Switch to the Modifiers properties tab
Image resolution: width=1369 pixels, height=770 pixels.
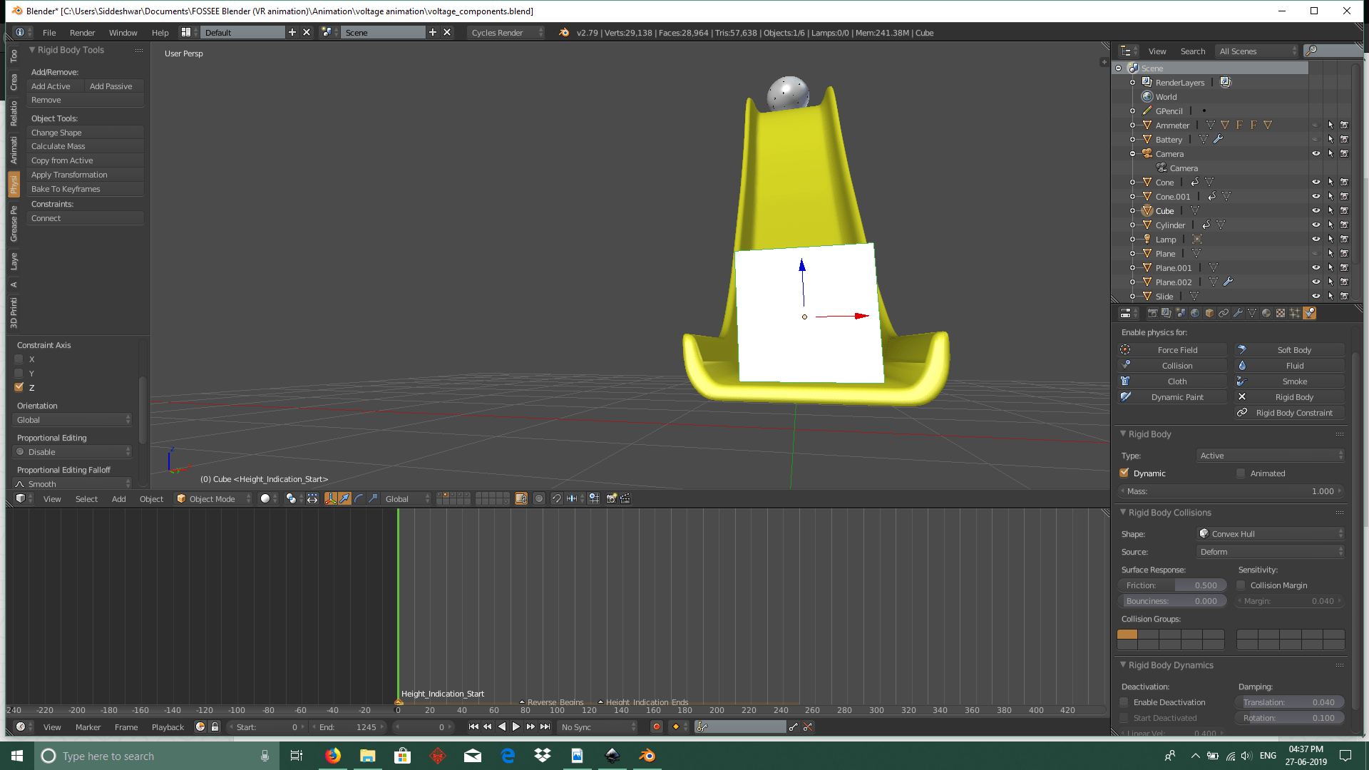click(1238, 312)
